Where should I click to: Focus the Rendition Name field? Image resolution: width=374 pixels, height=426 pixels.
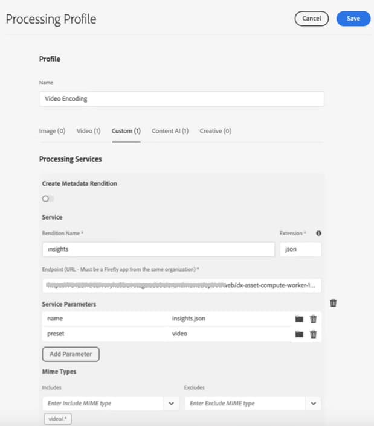click(x=158, y=249)
